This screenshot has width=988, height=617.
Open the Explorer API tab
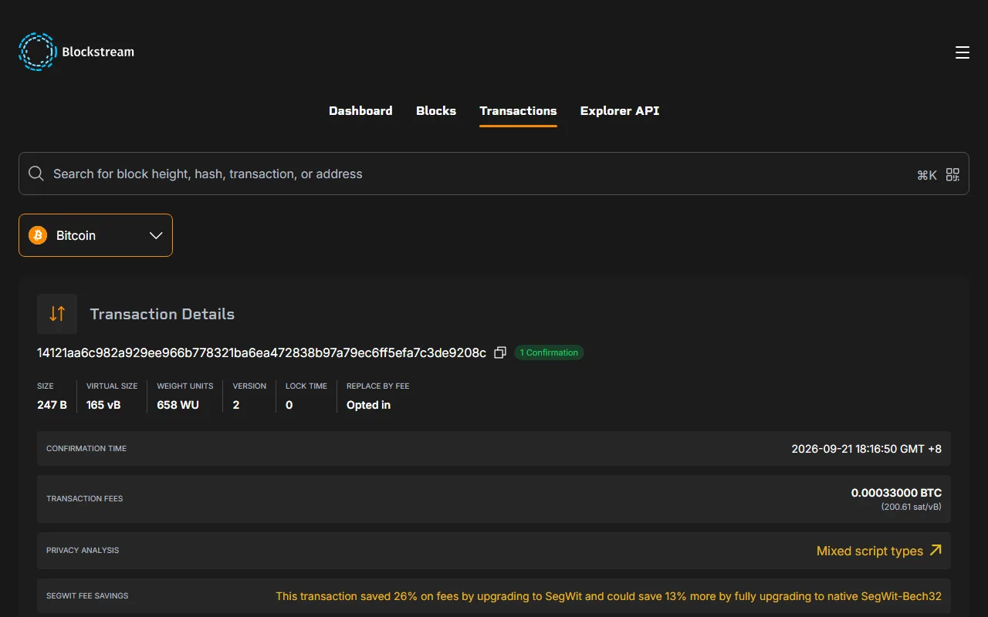[620, 111]
